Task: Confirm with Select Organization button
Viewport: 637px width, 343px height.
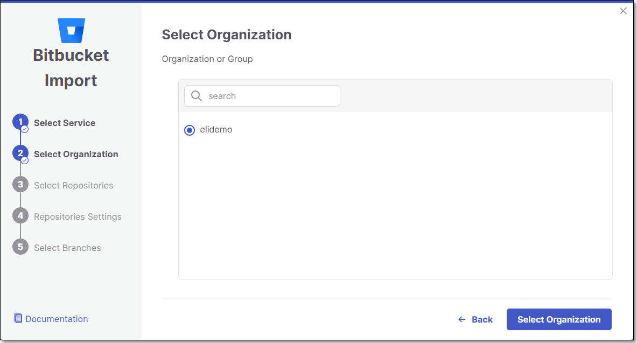Action: [559, 319]
